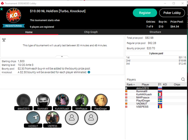Click the green favorite star icon
The height and width of the screenshot is (140, 188).
2,9
